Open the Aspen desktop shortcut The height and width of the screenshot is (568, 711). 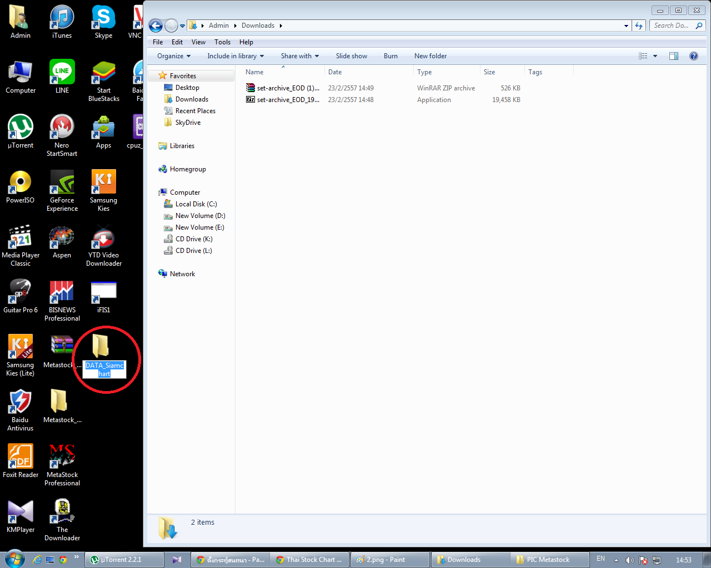pos(62,241)
